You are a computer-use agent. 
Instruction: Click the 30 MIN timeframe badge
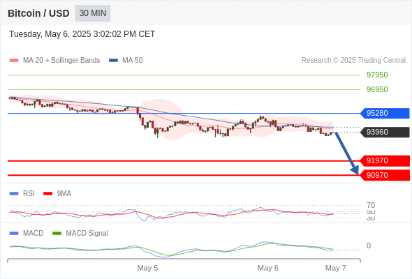pyautogui.click(x=93, y=13)
